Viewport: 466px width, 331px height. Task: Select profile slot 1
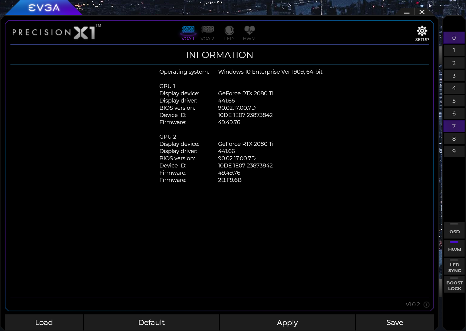pos(454,51)
